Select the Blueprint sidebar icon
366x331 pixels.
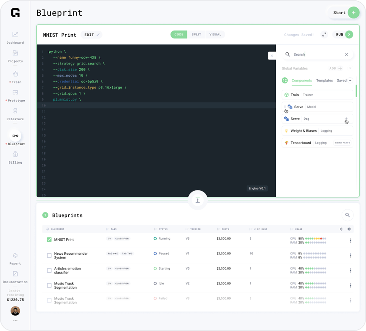(x=15, y=136)
